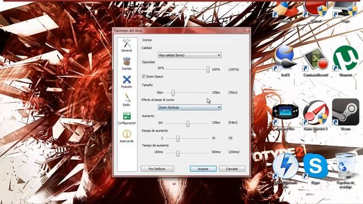This screenshot has width=363, height=204.
Task: Select the uTorrent desktop icon
Action: [x=345, y=61]
